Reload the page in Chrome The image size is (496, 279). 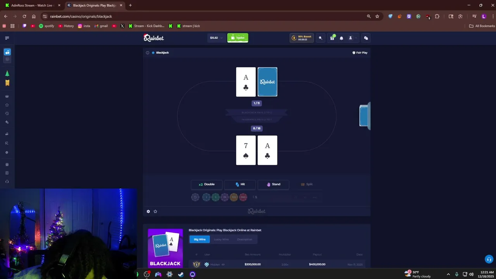pyautogui.click(x=24, y=16)
